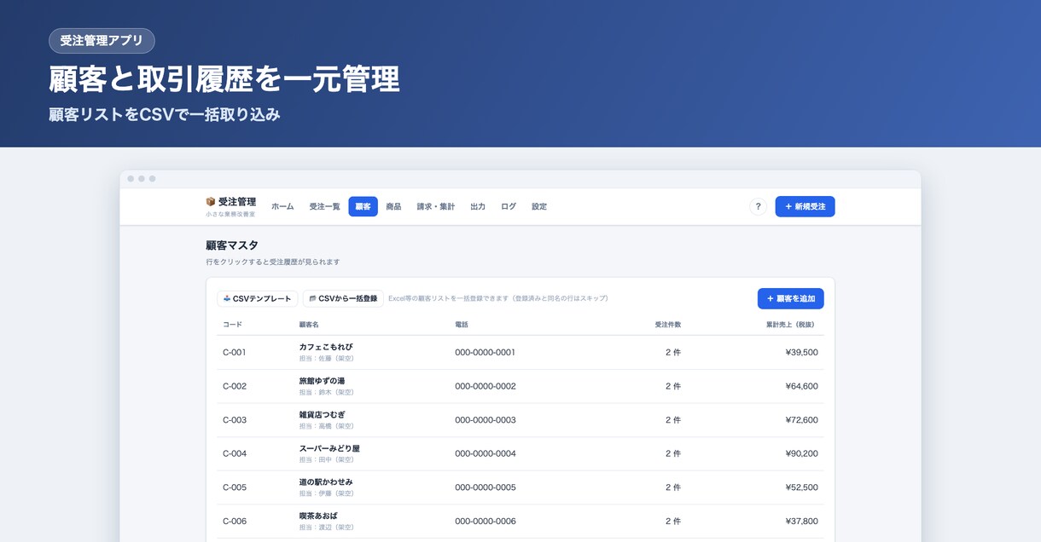Image resolution: width=1041 pixels, height=542 pixels.
Task: Click sales amount ¥39,500
Action: click(802, 352)
